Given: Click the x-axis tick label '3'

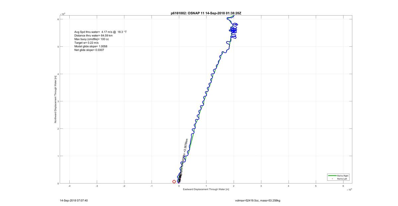Looking at the screenshot, I should 261,186.
